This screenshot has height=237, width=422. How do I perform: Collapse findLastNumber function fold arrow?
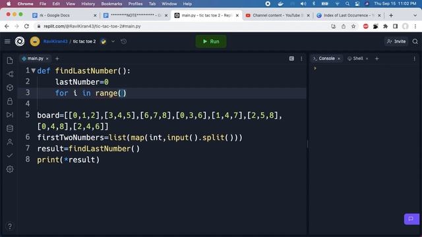[x=33, y=70]
